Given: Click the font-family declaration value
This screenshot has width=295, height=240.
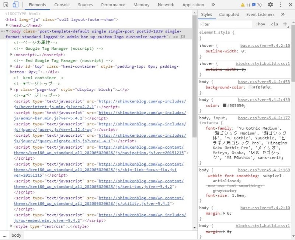Looking at the screenshot, I should 250,143.
